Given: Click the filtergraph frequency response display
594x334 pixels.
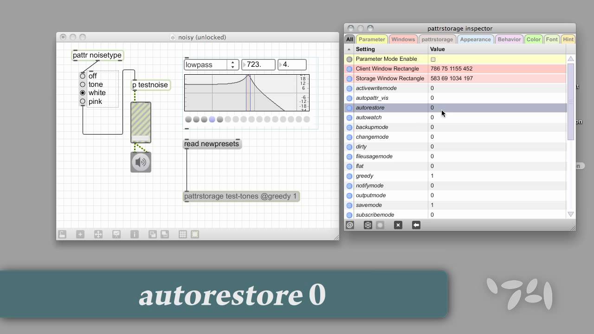Looking at the screenshot, I should pos(247,93).
